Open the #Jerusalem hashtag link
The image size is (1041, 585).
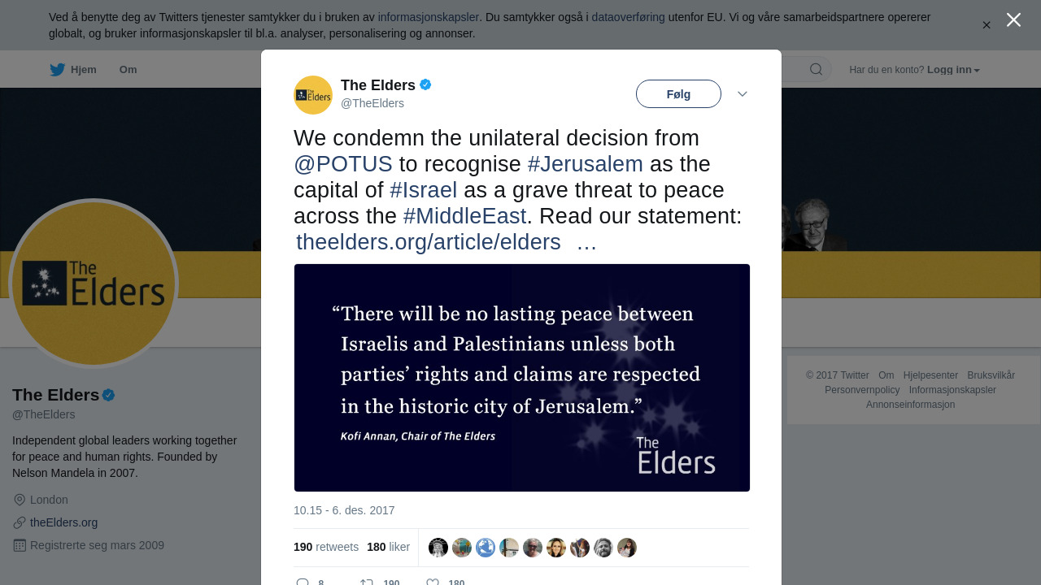pyautogui.click(x=585, y=164)
